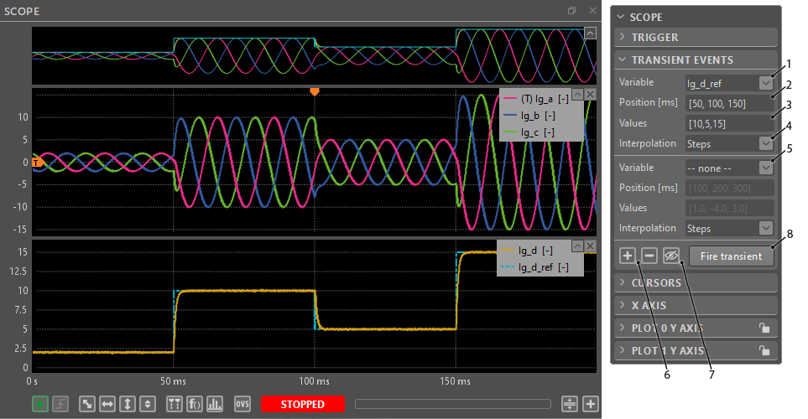Add a new transient event with plus

[x=628, y=256]
